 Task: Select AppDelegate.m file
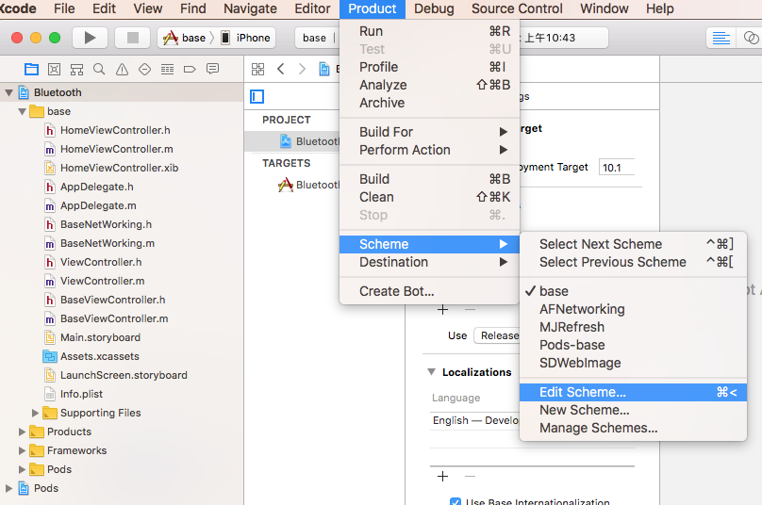[98, 205]
